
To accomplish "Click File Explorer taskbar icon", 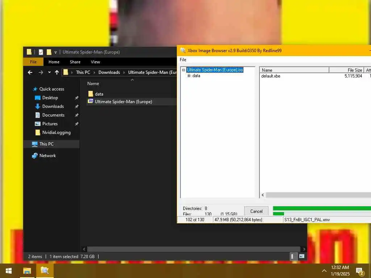I will [27, 271].
